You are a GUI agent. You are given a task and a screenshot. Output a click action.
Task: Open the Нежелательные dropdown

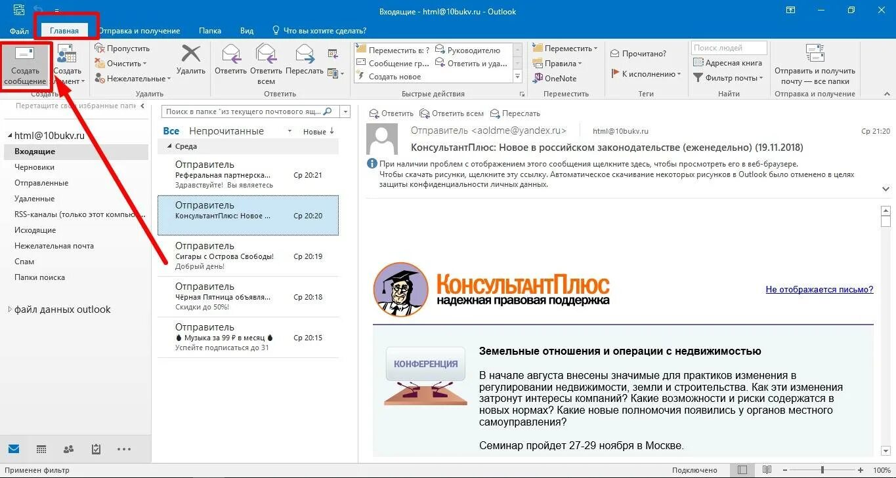[133, 79]
